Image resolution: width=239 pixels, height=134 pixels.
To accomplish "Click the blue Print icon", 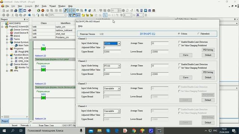I will point(16,10).
